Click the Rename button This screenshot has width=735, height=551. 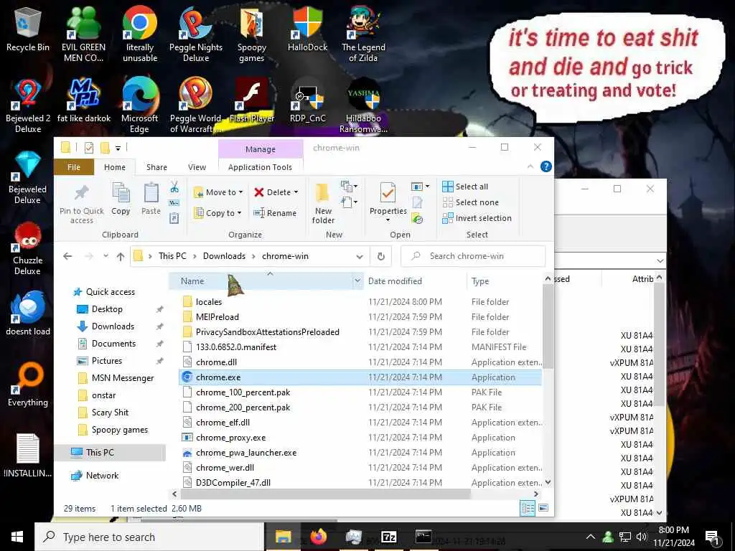click(x=275, y=213)
